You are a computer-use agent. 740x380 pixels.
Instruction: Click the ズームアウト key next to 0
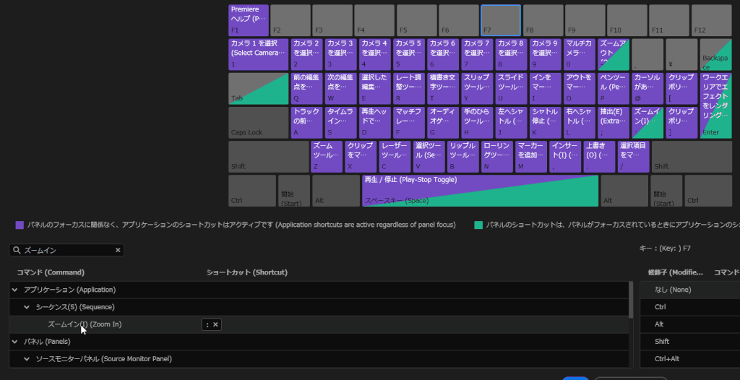pyautogui.click(x=614, y=55)
